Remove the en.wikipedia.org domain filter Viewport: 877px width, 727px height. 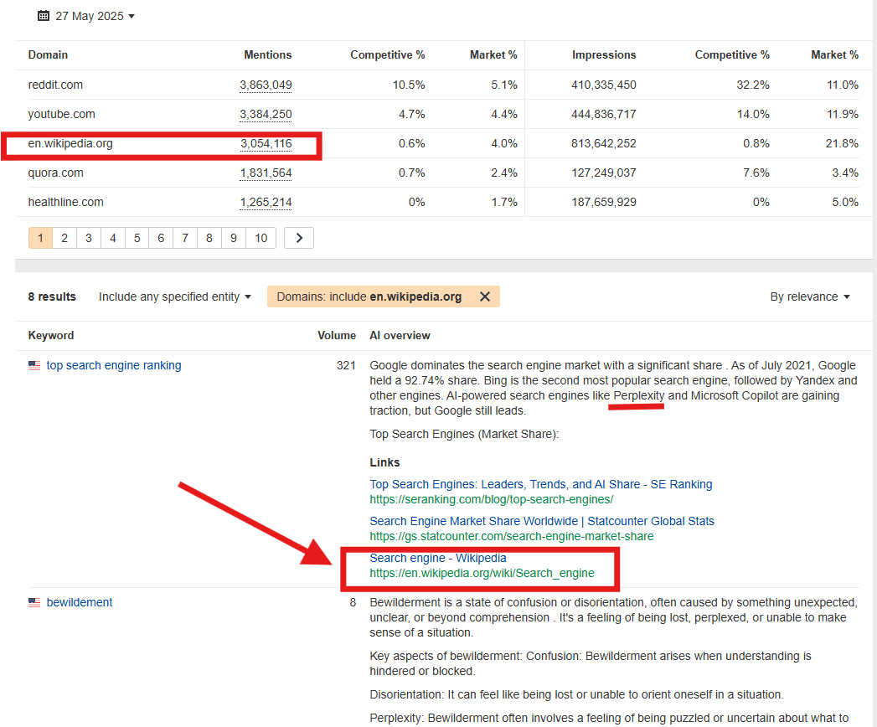(485, 296)
